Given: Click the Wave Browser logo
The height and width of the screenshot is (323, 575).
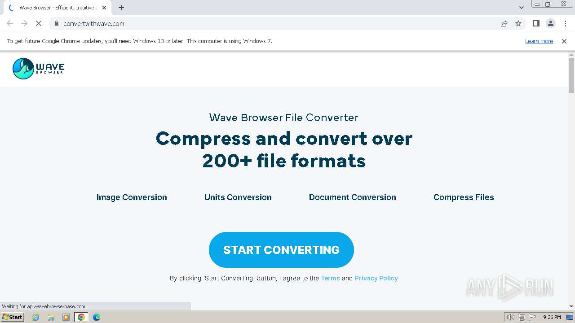Looking at the screenshot, I should pos(39,69).
